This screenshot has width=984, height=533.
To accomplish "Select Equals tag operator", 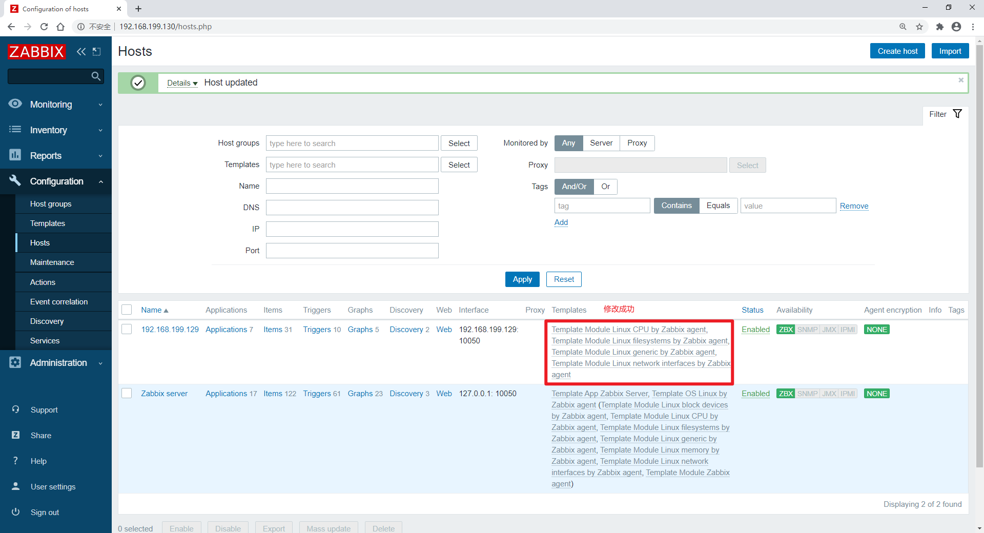I will point(718,206).
